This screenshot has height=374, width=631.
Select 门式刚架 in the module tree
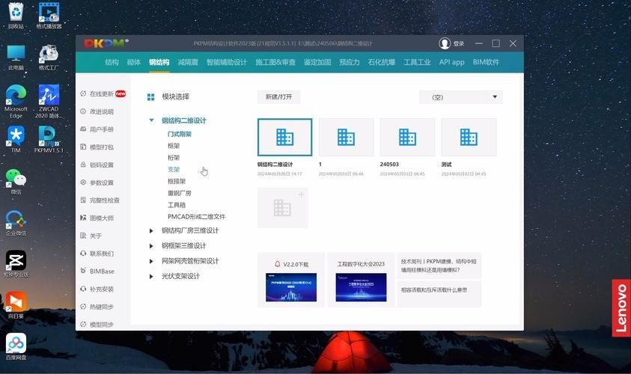(180, 135)
